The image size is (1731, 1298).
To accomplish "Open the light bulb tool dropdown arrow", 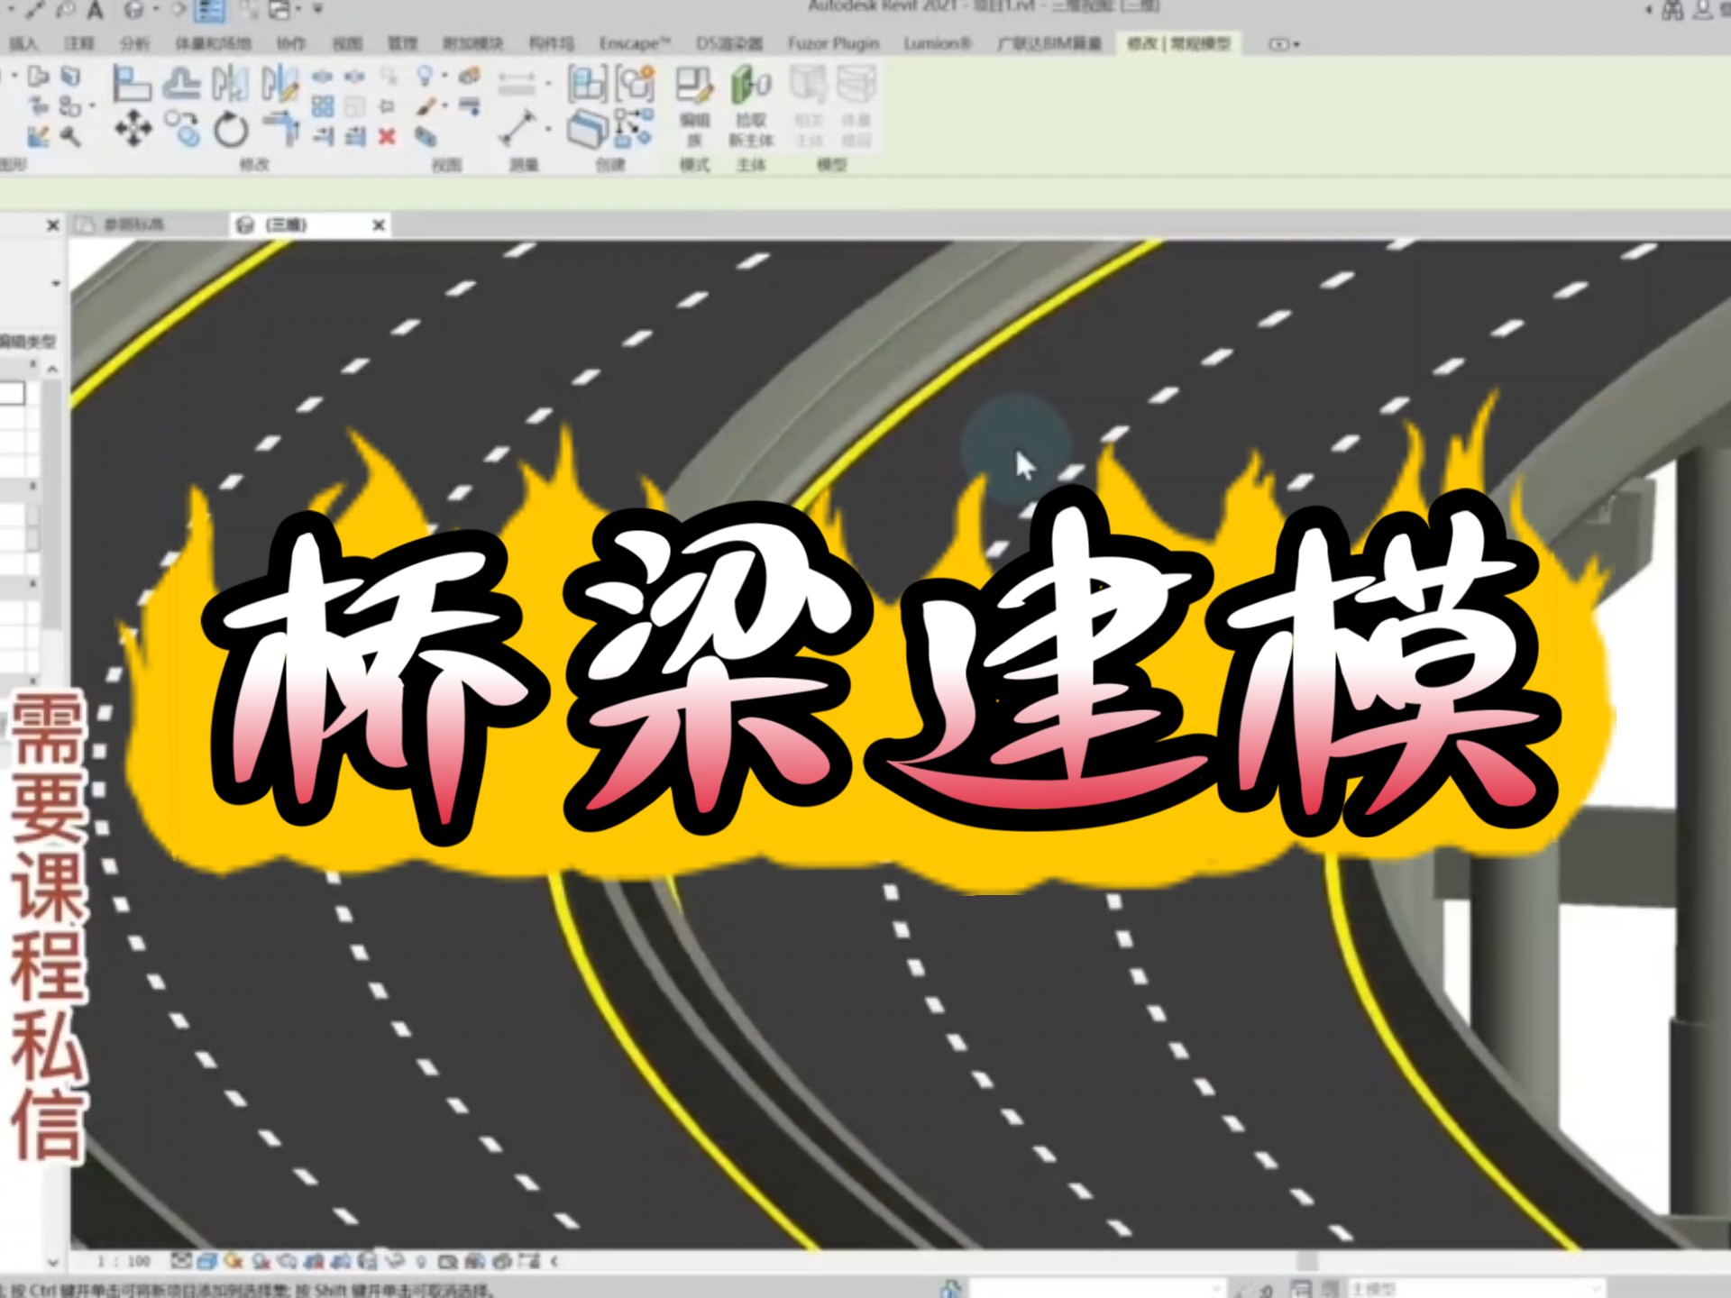I will pos(445,77).
